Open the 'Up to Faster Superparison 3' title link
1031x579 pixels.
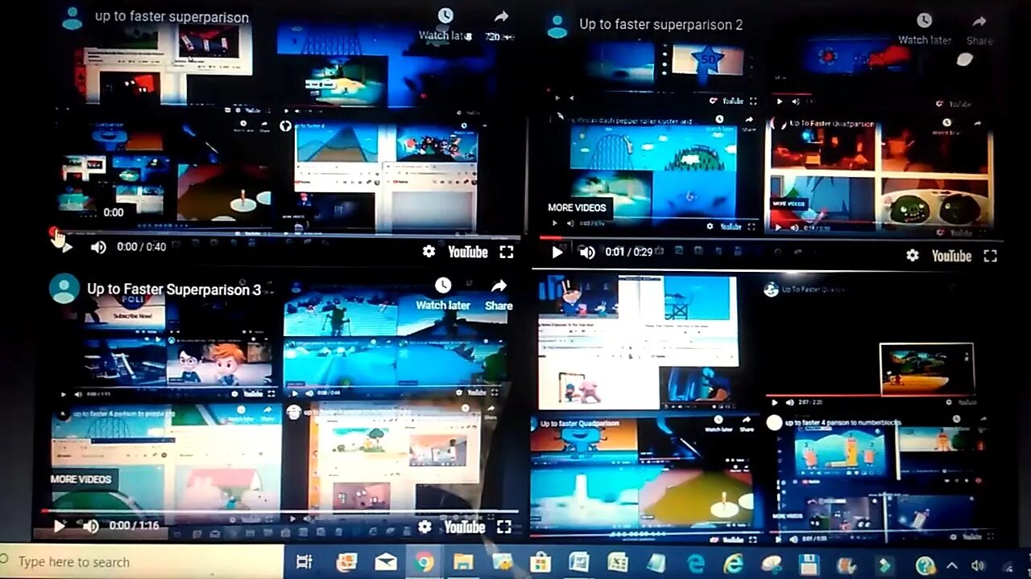coord(174,289)
